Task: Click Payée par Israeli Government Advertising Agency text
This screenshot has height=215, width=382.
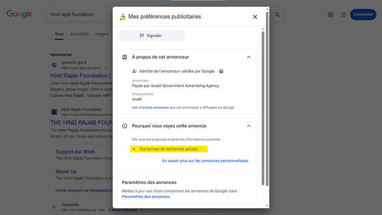Action: tap(175, 86)
